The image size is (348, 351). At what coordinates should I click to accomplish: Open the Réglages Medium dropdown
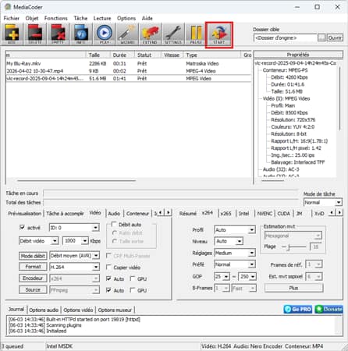[234, 253]
